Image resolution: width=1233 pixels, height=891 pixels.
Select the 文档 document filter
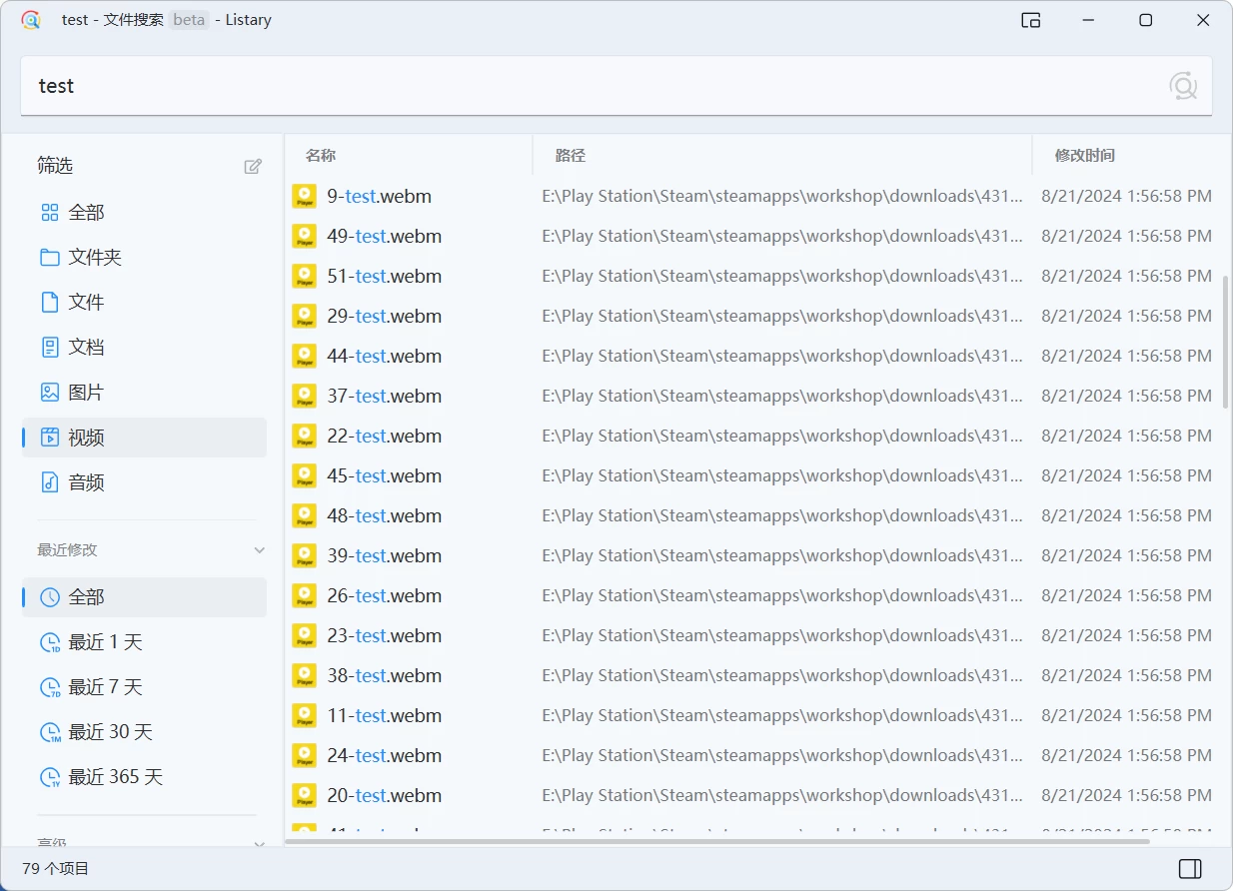click(x=144, y=348)
